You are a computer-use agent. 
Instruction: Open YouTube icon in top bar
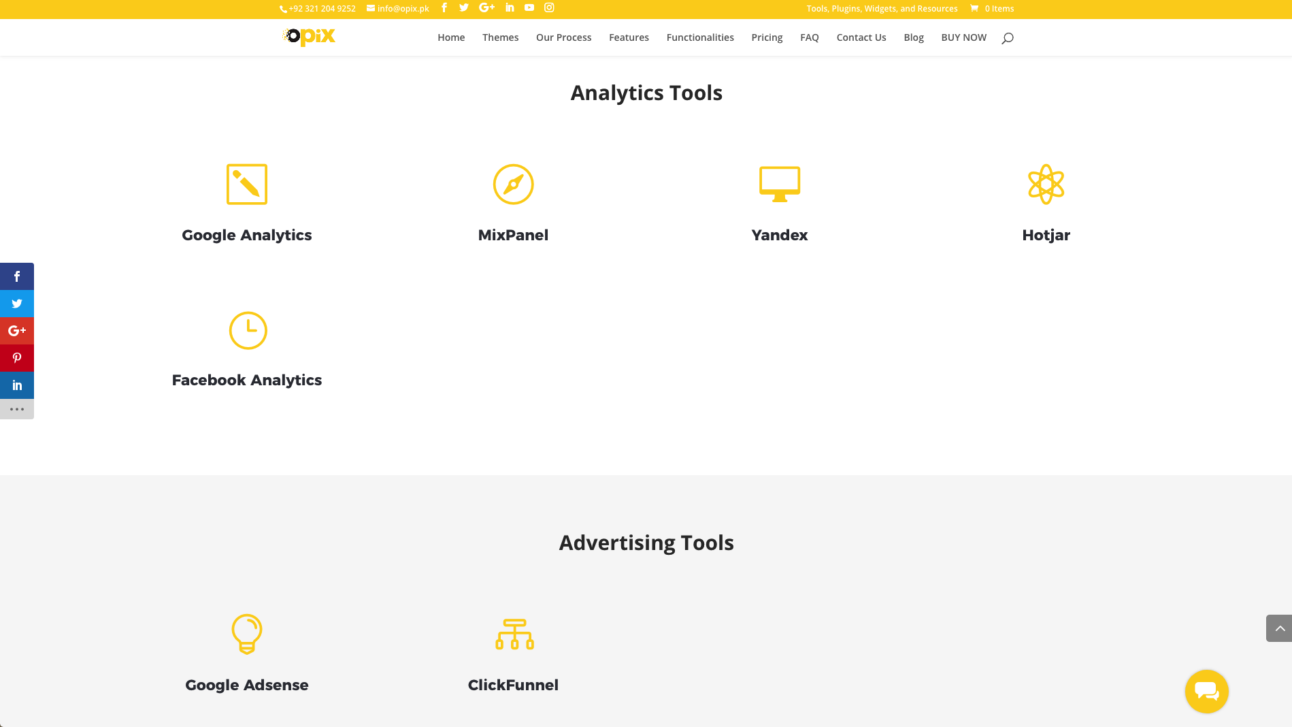click(529, 7)
